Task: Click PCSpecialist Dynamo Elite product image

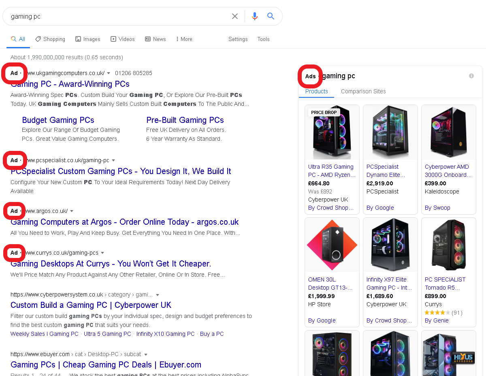Action: click(390, 133)
